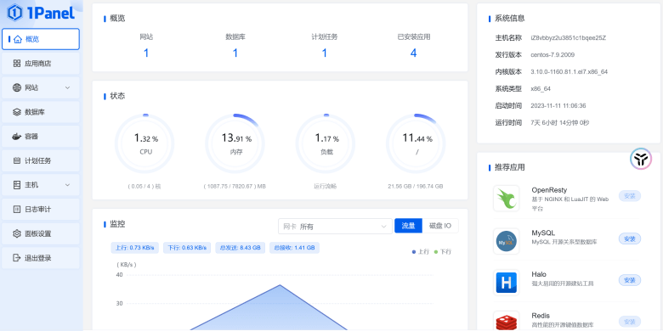Open 容器 in the sidebar

(x=41, y=137)
